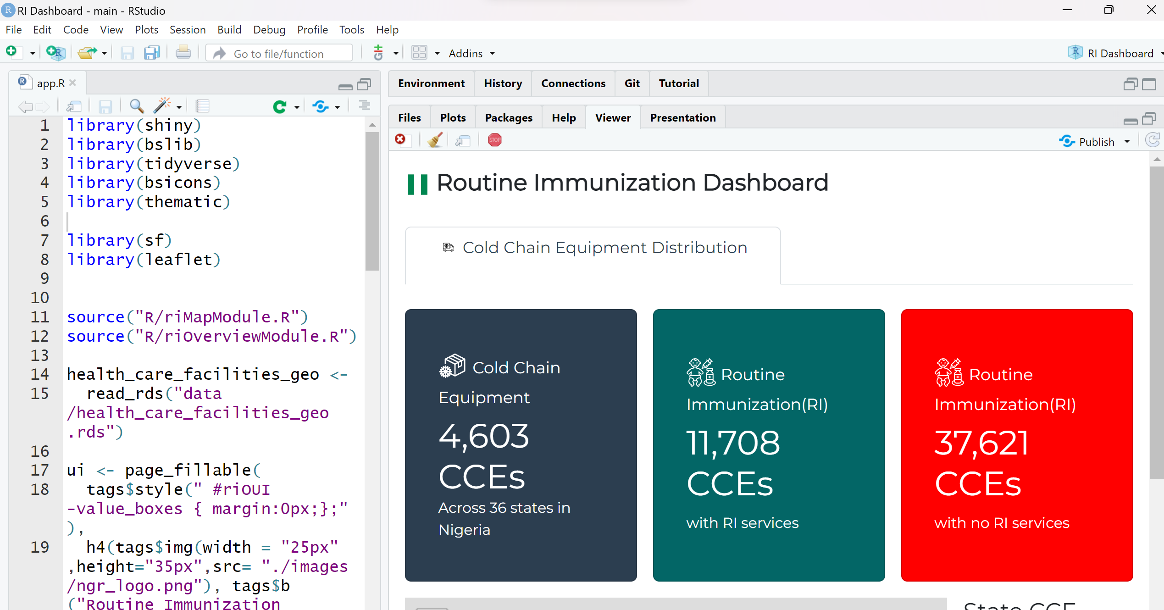The image size is (1164, 610).
Task: Clear viewer items with the broom icon
Action: [x=434, y=140]
